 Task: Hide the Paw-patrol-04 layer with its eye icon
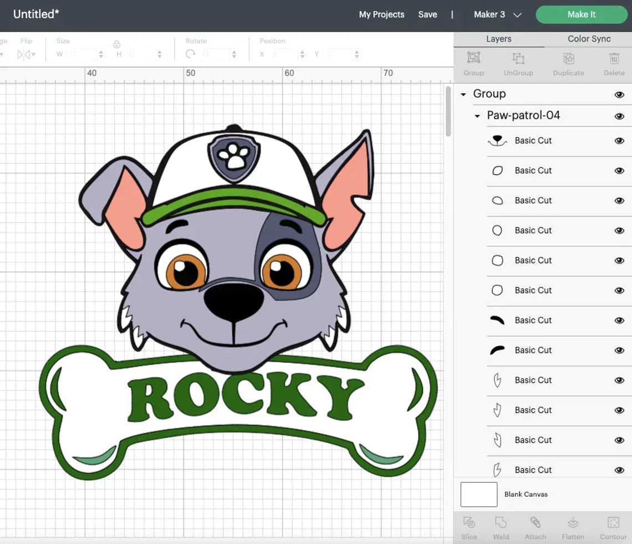coord(619,116)
